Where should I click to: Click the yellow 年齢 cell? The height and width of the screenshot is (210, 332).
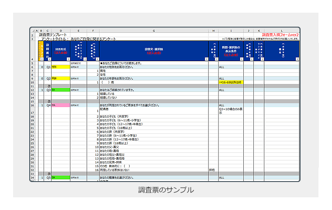[x=61, y=78]
